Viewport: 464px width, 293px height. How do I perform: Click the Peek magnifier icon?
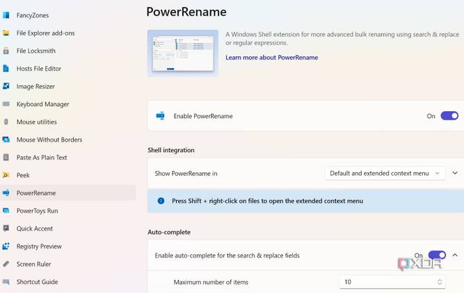click(x=6, y=175)
